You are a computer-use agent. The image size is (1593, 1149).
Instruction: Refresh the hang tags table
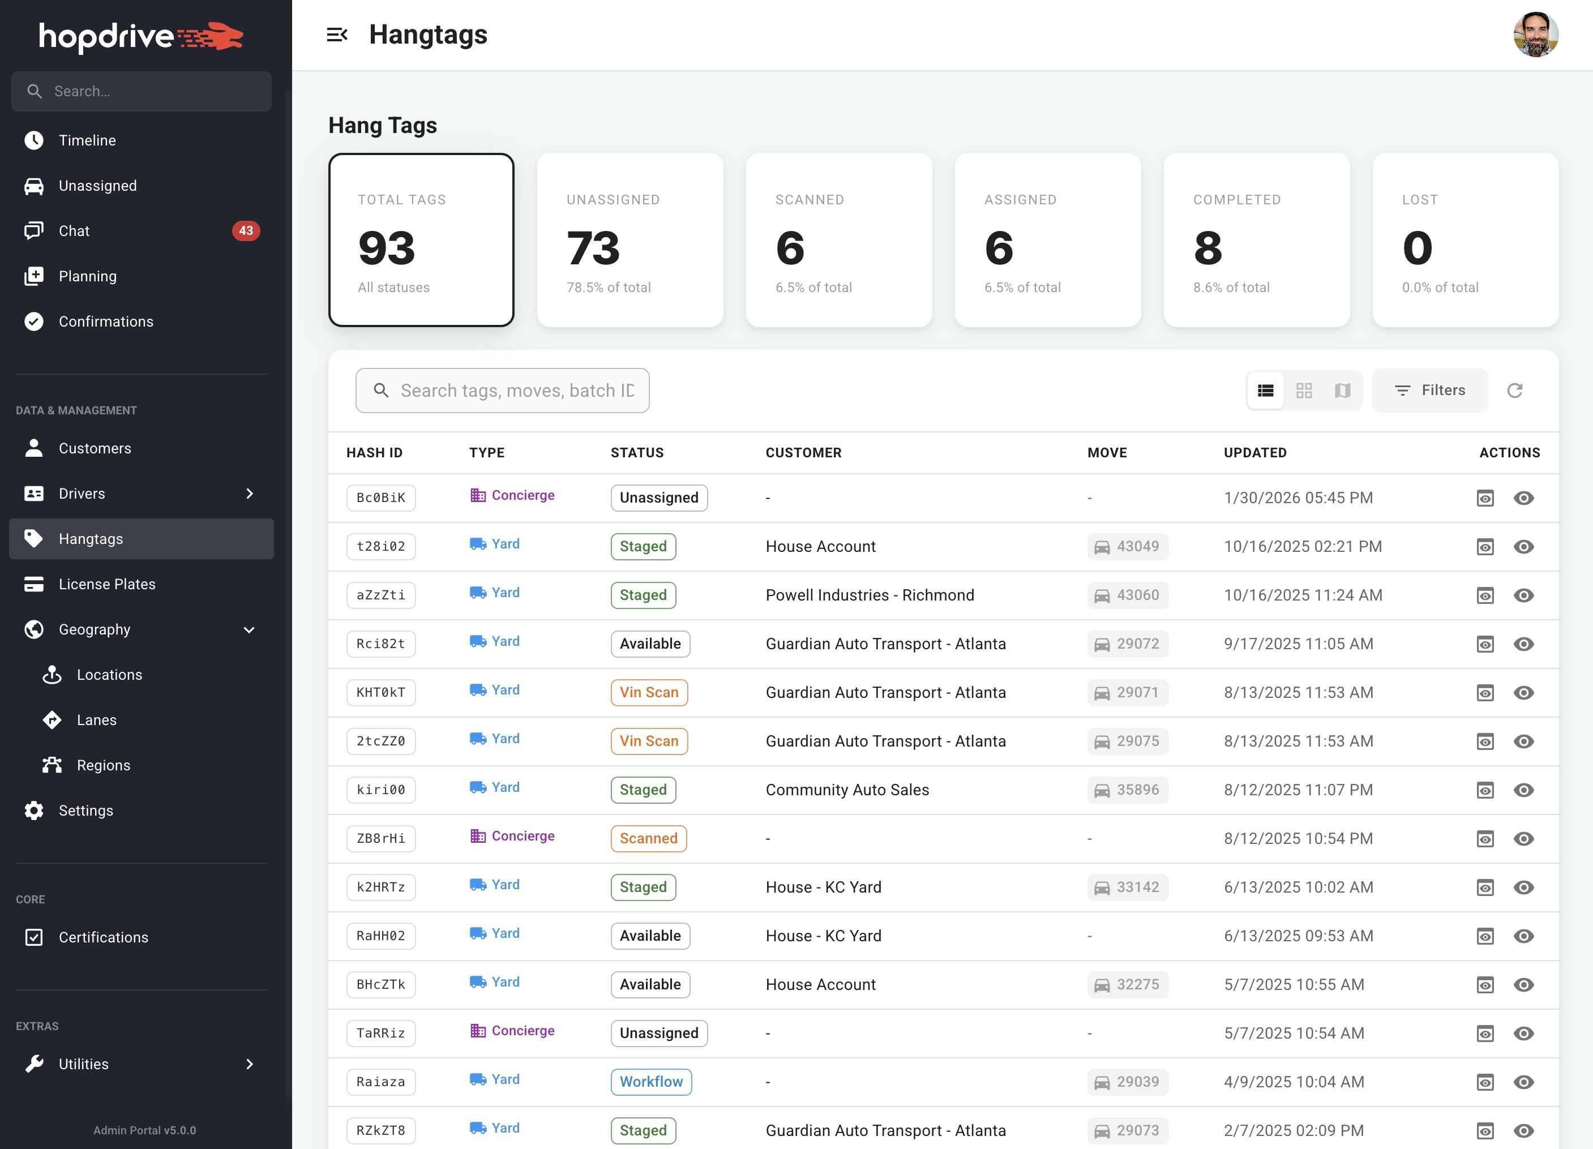1514,391
